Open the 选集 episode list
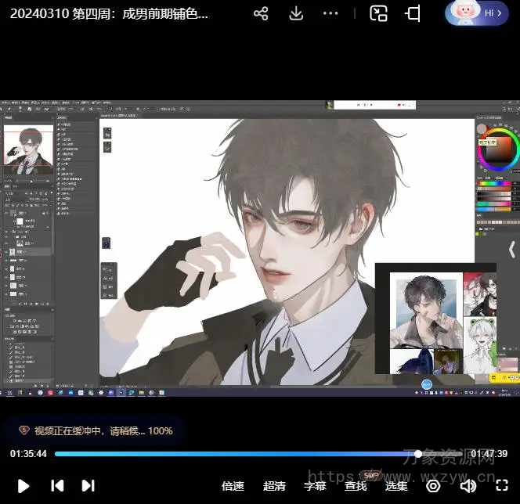This screenshot has height=504, width=520. tap(396, 485)
